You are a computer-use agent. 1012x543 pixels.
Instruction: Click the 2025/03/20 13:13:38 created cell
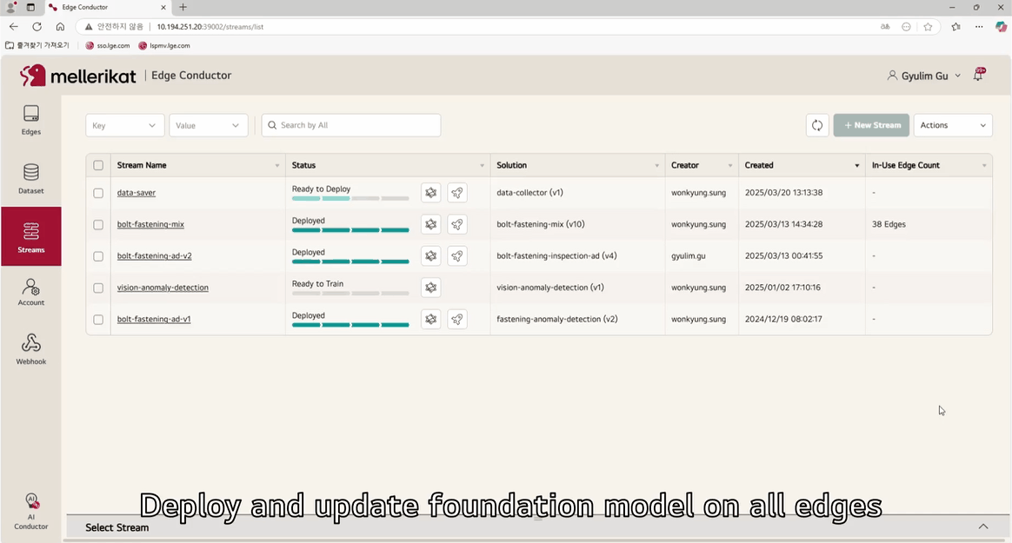(x=783, y=193)
